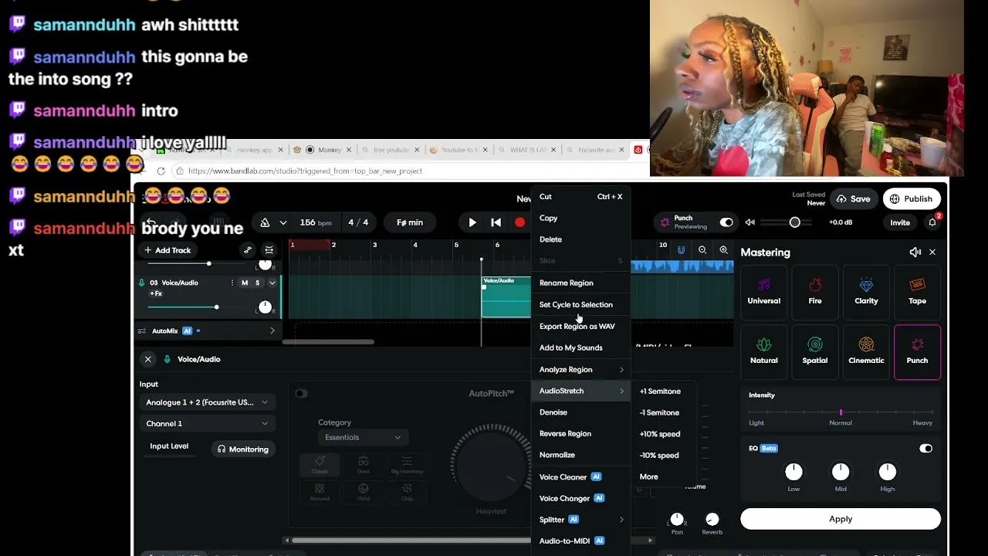Solo the 03 Voice/Audio track
Screen dimensions: 988x556
[x=257, y=283]
